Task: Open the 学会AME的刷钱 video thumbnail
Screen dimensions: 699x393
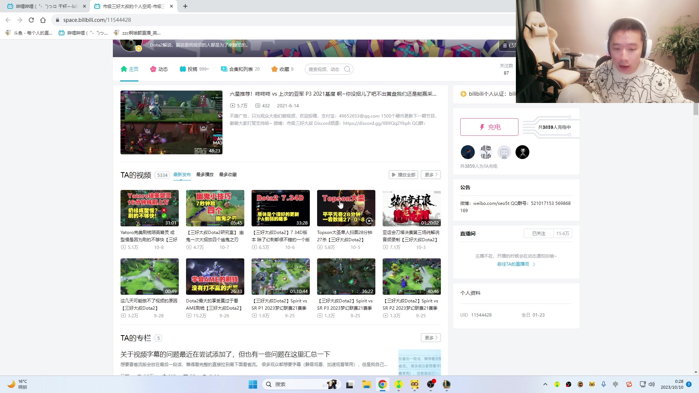Action: pyautogui.click(x=215, y=277)
